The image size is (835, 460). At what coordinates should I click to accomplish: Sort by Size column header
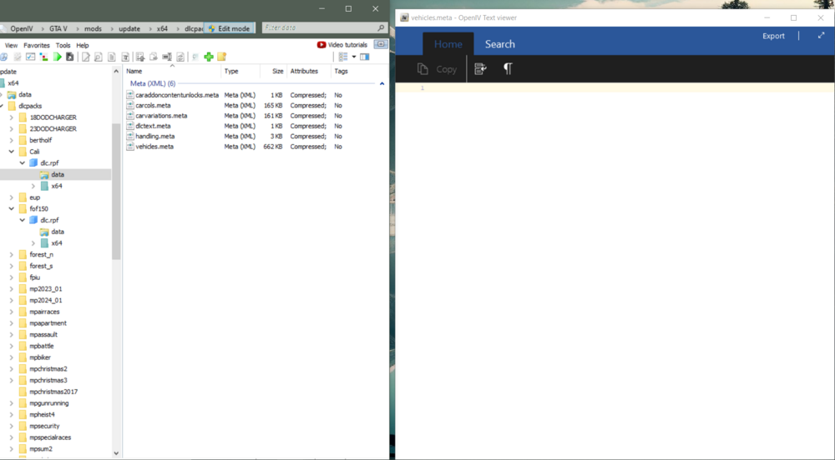pos(277,71)
